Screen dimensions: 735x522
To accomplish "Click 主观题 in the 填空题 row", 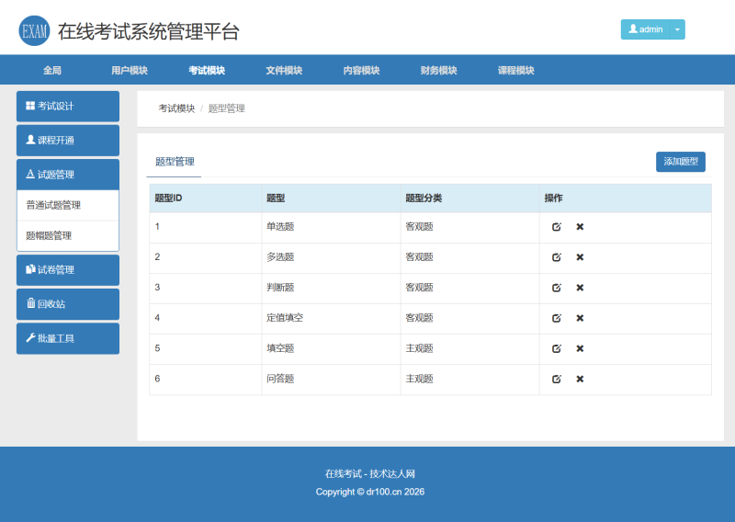I will point(419,349).
